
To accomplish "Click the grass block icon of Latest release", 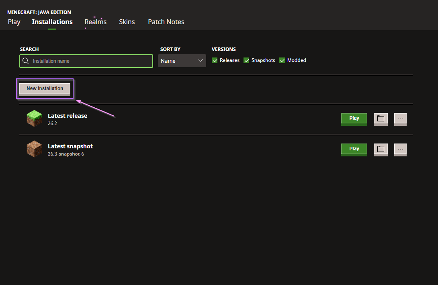I will click(x=34, y=119).
